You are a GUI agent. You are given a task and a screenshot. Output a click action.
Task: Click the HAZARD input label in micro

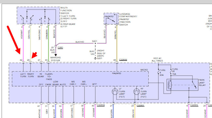pos(116,73)
